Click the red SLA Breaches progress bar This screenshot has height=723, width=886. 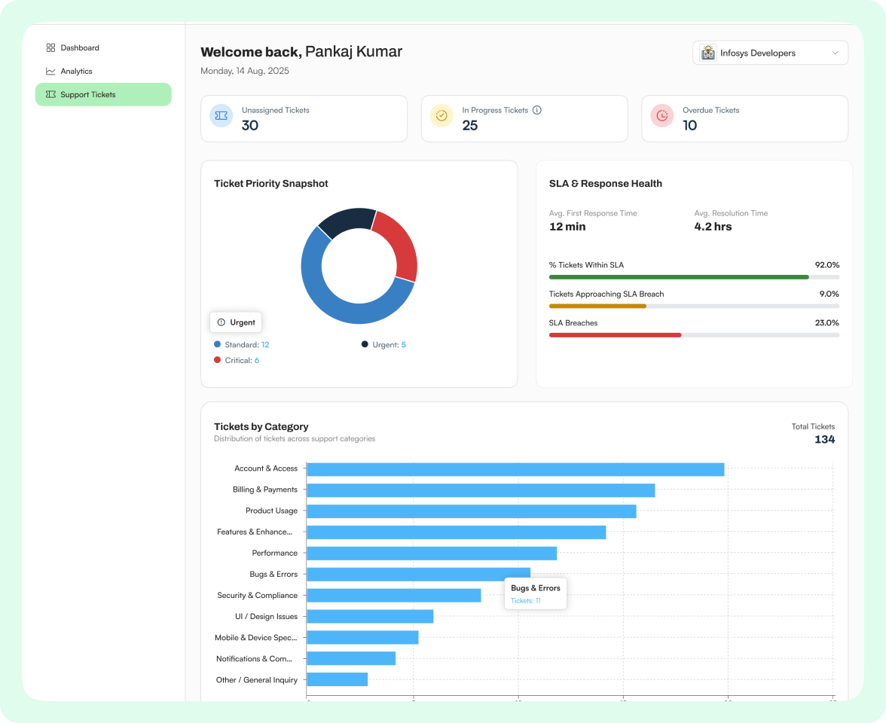(615, 335)
